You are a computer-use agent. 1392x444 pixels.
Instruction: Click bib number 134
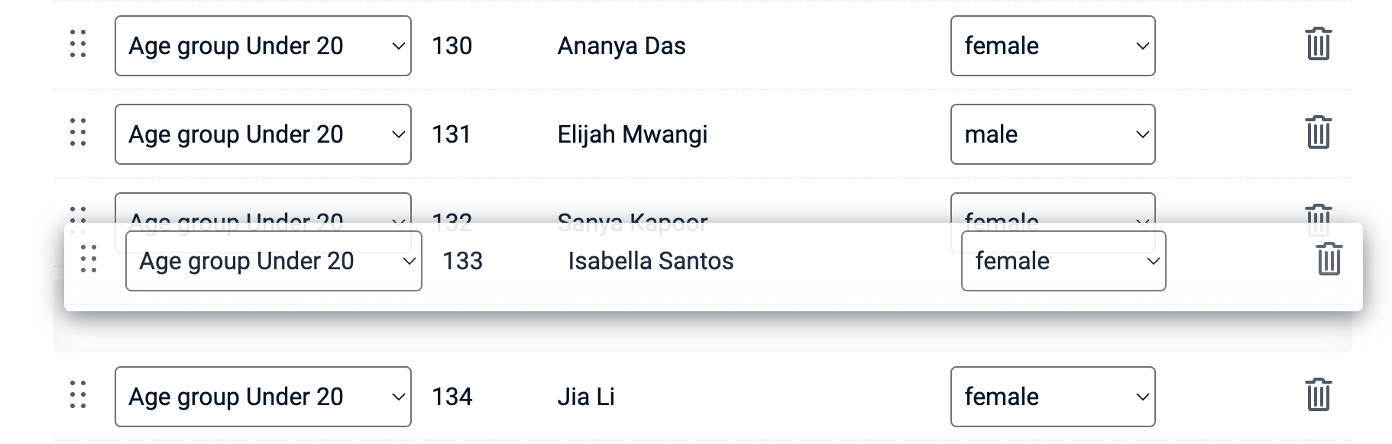(452, 397)
